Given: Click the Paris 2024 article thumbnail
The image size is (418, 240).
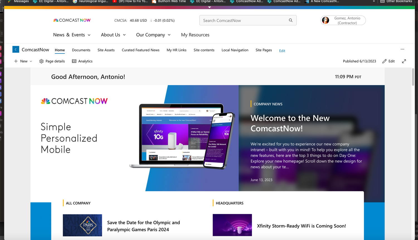Looking at the screenshot, I should coord(82,225).
